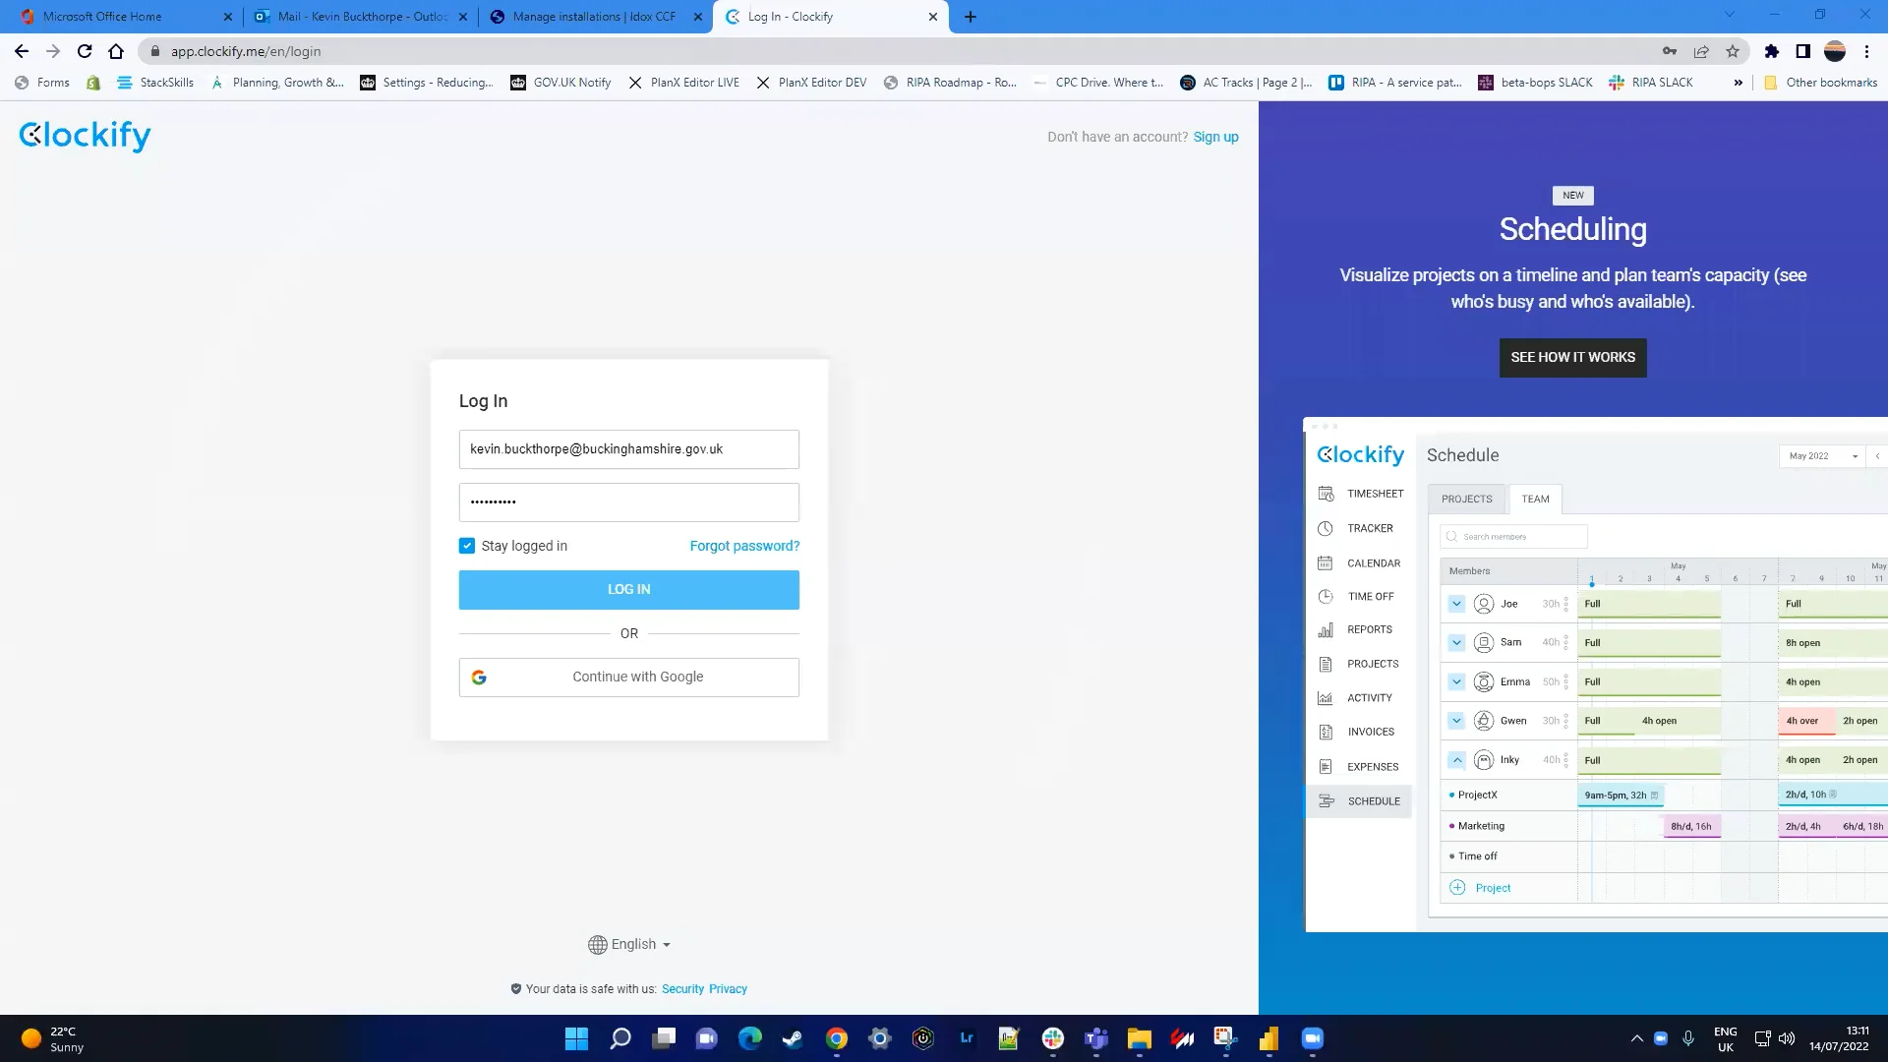Switch to the Mail Outlook tab

(361, 17)
